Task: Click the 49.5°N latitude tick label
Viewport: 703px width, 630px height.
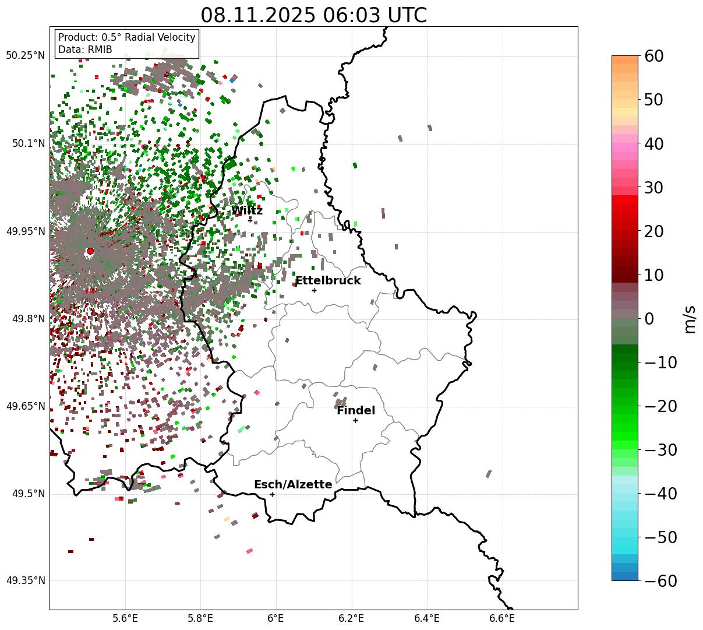Action: tap(28, 494)
